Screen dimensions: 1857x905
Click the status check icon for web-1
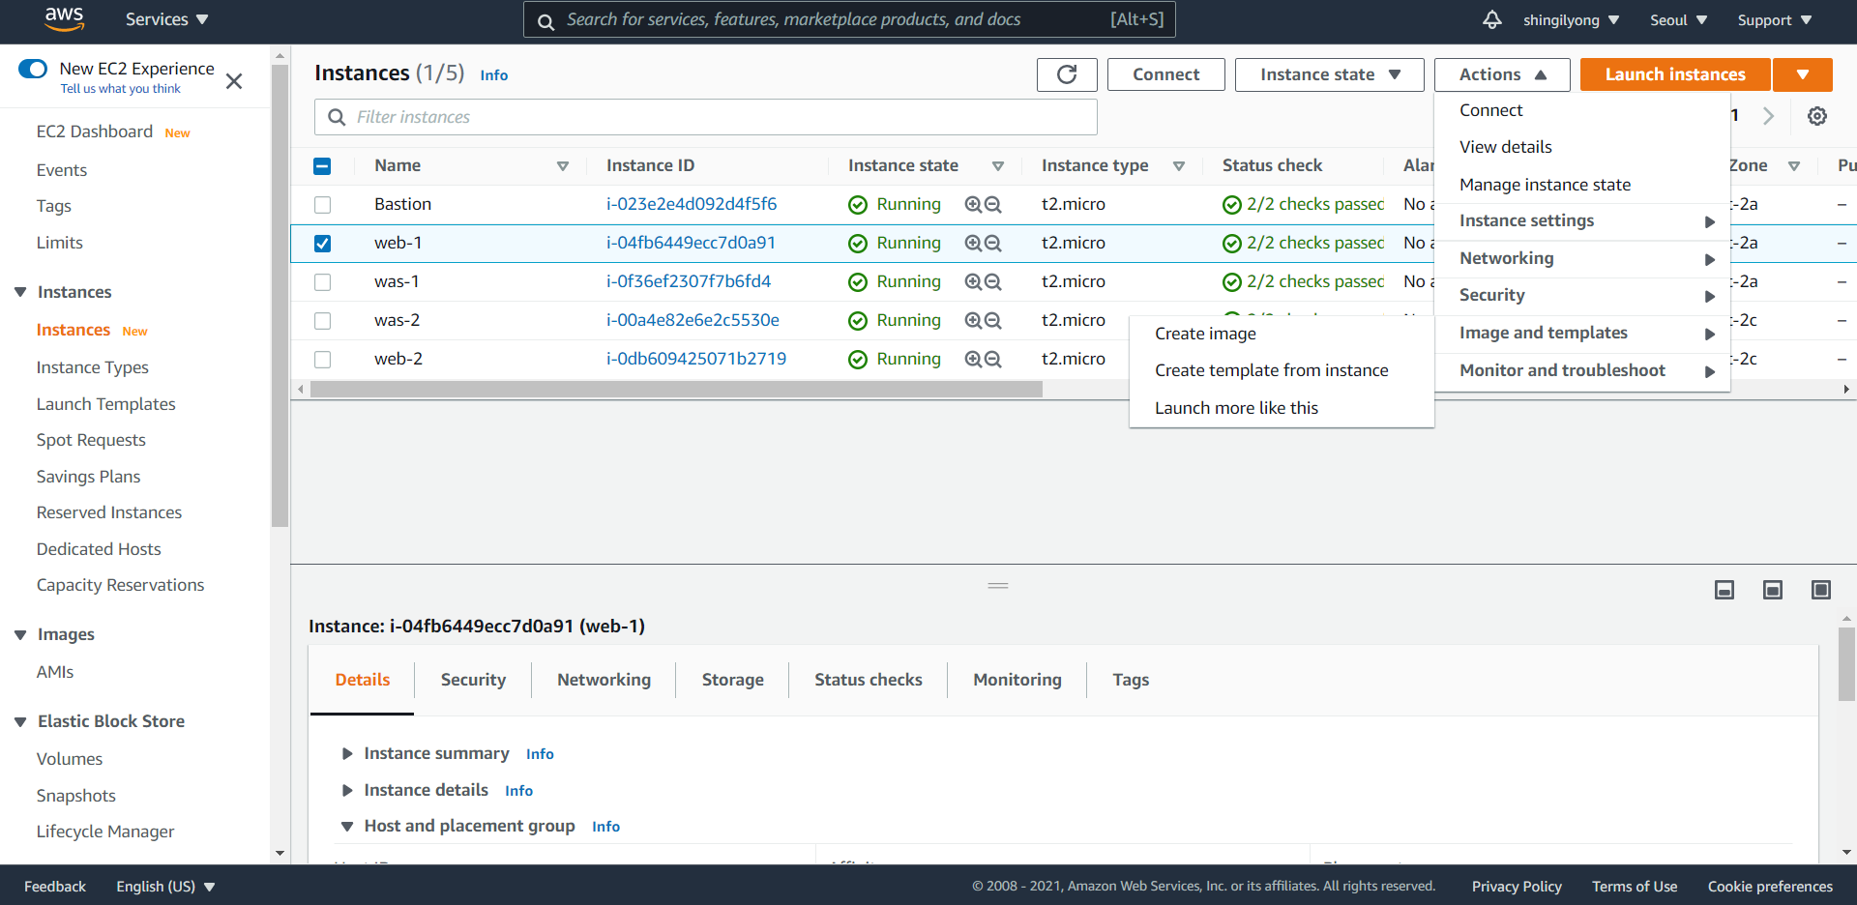pyautogui.click(x=1232, y=243)
